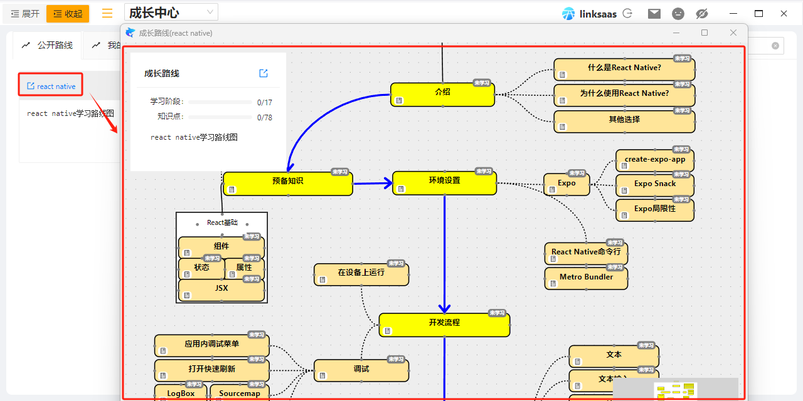Click the 学习阶段 progress bar

coord(220,102)
